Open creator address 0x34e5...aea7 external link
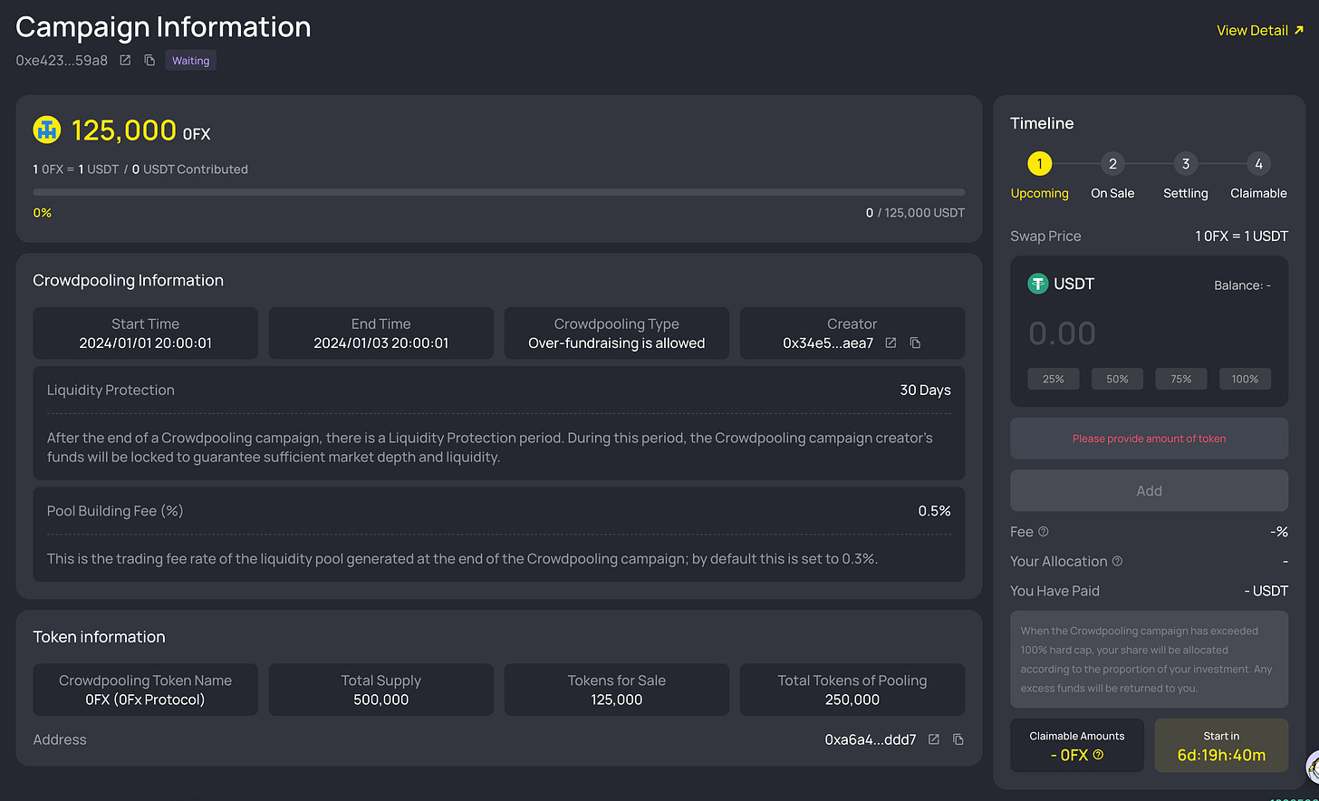Image resolution: width=1319 pixels, height=801 pixels. point(891,343)
